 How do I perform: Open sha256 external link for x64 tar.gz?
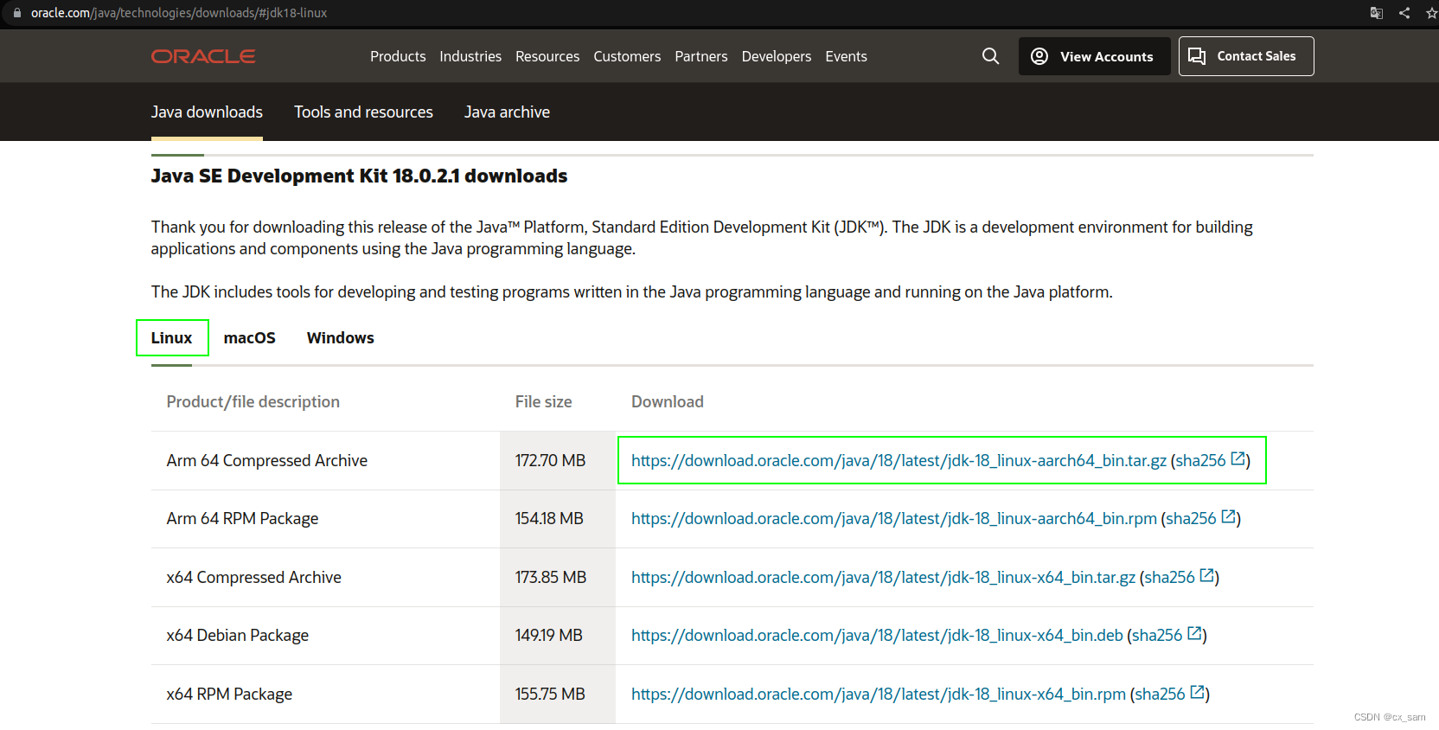1179,577
